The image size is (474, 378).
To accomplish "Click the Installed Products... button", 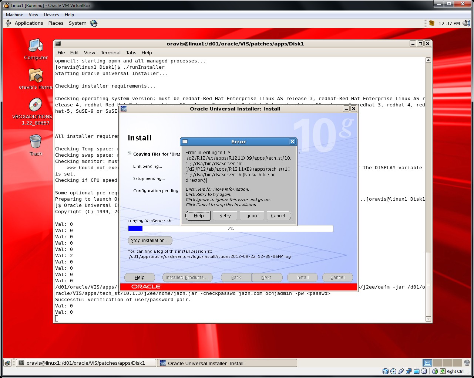I will pos(187,277).
